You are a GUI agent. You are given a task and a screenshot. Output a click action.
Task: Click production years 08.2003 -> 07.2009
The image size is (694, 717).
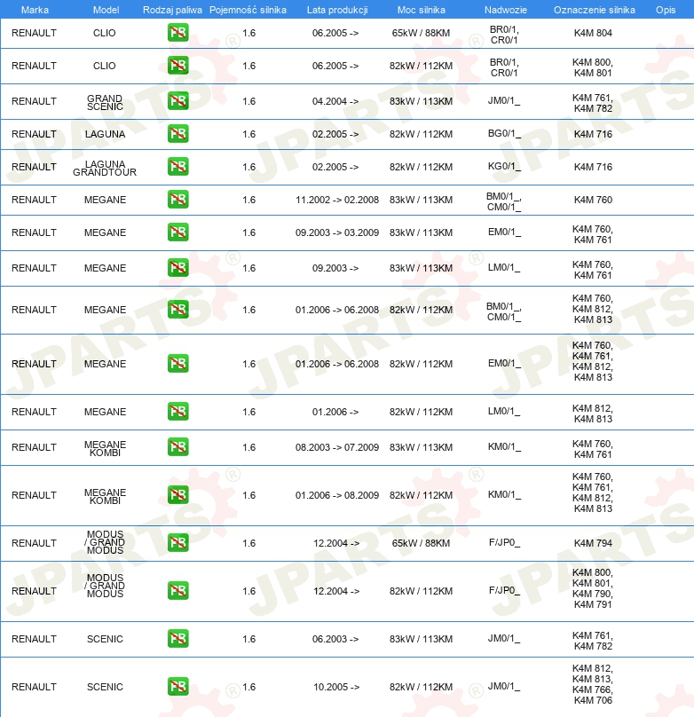(337, 447)
